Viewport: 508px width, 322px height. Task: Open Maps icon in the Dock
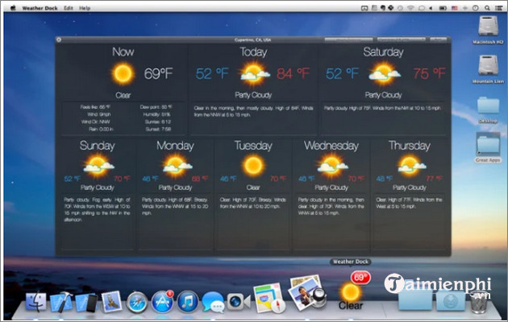(x=269, y=298)
